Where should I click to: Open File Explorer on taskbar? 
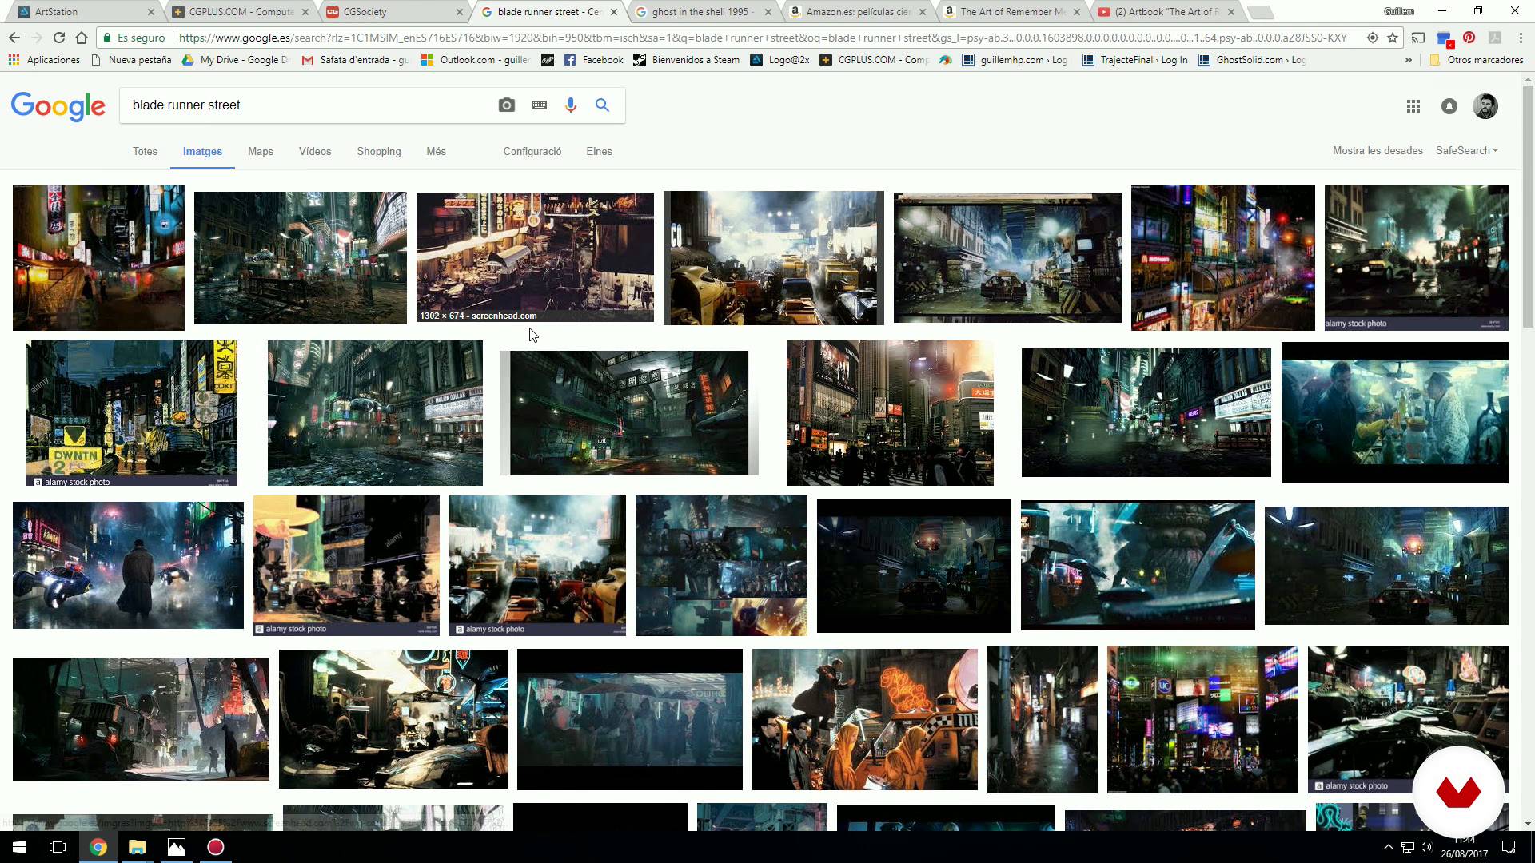click(x=138, y=847)
